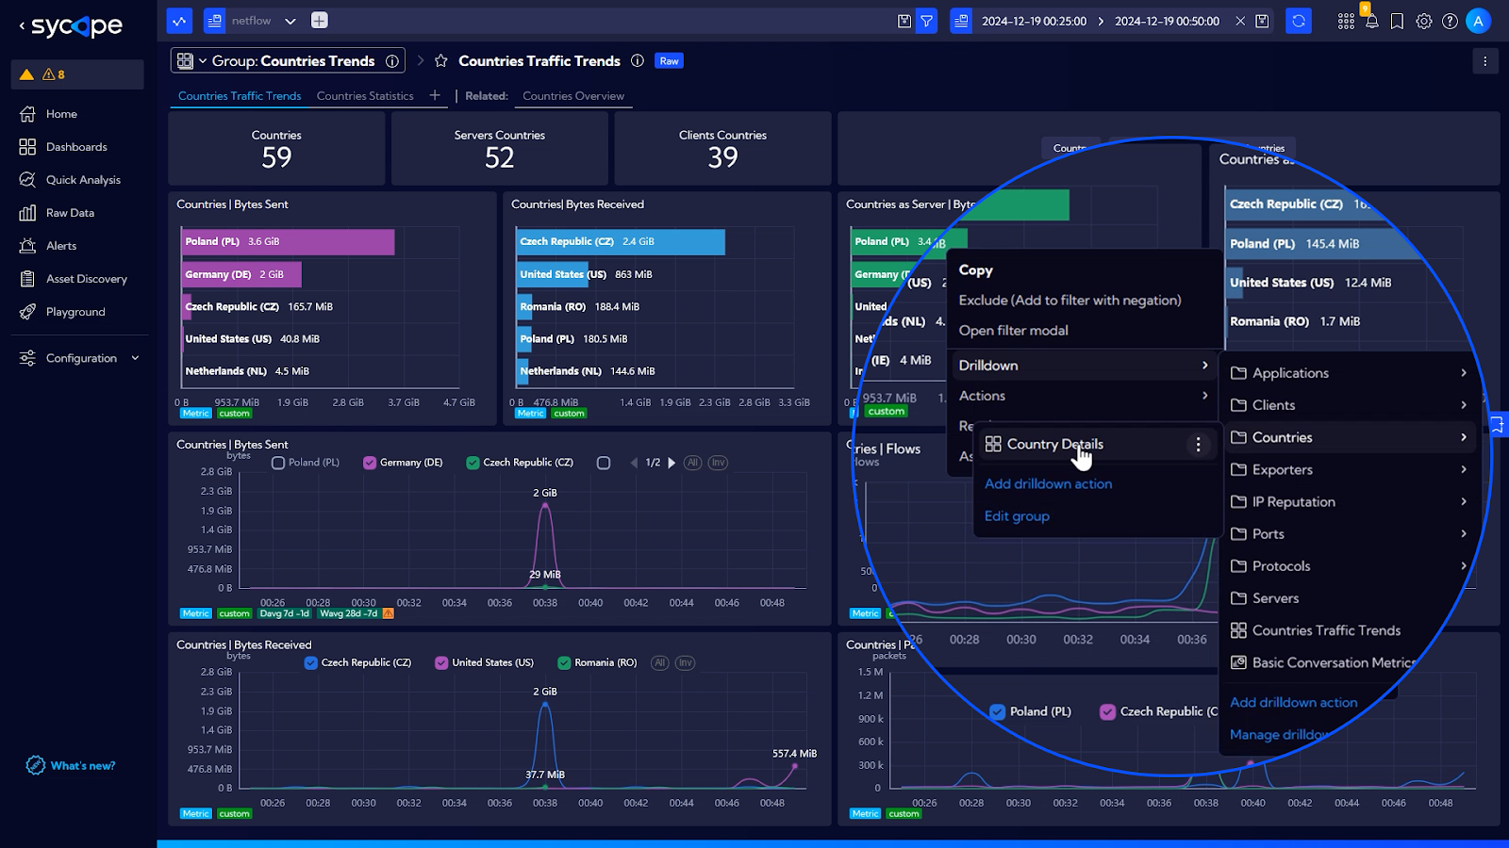The height and width of the screenshot is (848, 1509).
Task: Toggle Romania (RO) in Bytes Received legend
Action: coord(564,663)
